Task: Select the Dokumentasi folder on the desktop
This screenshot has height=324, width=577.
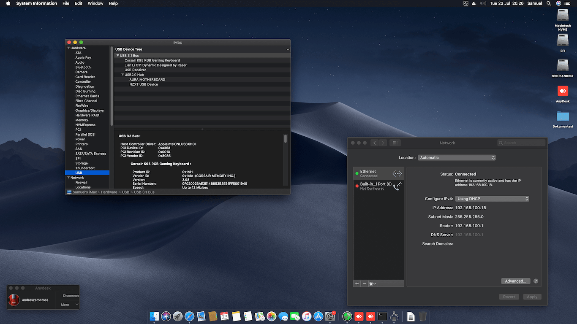Action: pyautogui.click(x=563, y=119)
